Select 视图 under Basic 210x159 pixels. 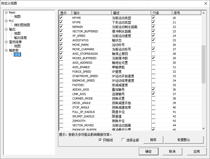(x=17, y=17)
